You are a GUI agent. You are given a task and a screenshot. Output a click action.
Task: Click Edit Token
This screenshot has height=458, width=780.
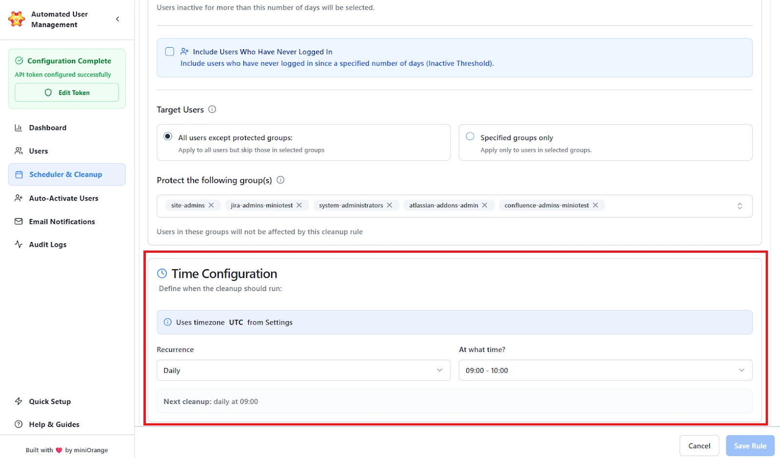(x=66, y=92)
